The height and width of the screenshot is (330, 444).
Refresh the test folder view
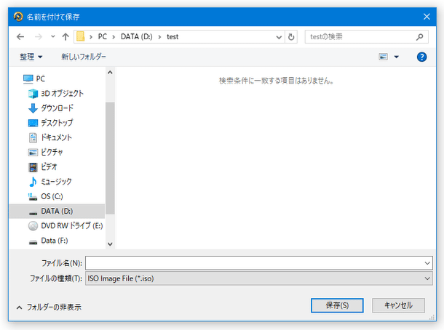[x=292, y=36]
